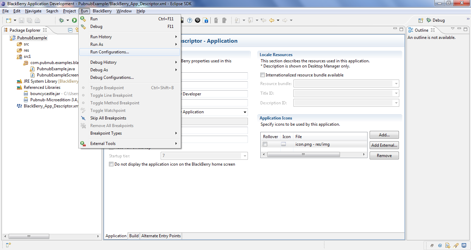The image size is (471, 250).
Task: Maximize the editor area
Action: (x=401, y=29)
